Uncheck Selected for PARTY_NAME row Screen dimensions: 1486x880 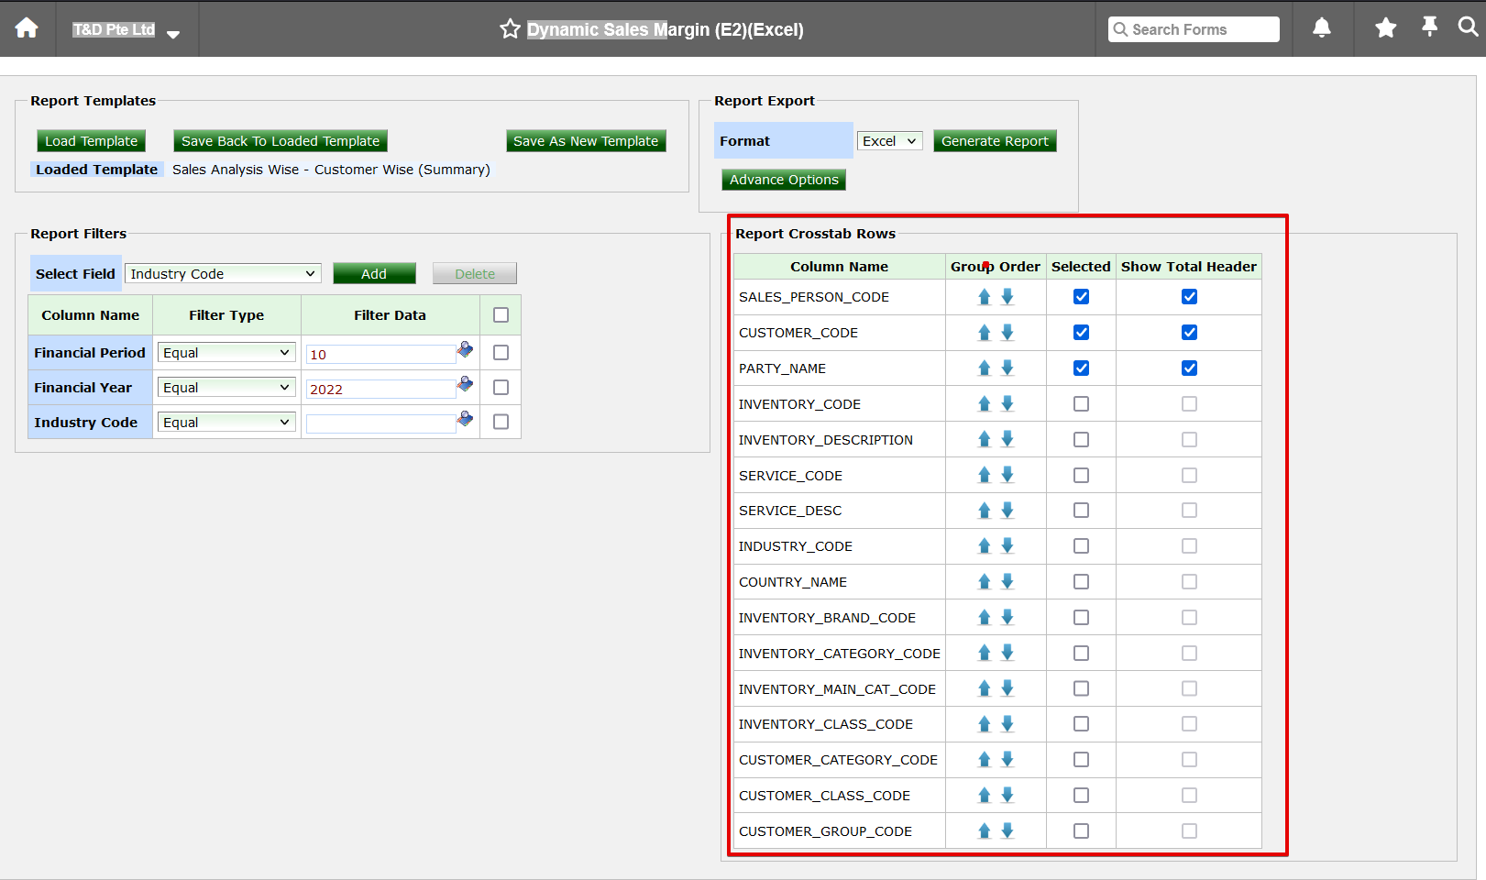pyautogui.click(x=1081, y=368)
